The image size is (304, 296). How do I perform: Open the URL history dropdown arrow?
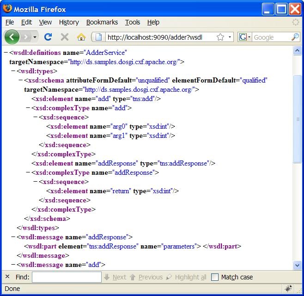click(x=230, y=37)
